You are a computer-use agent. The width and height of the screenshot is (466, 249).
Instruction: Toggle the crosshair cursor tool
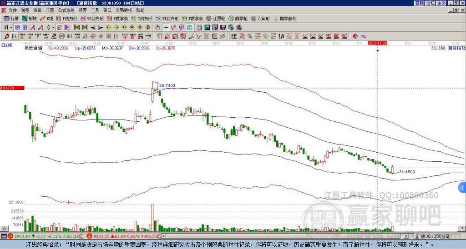(166, 28)
